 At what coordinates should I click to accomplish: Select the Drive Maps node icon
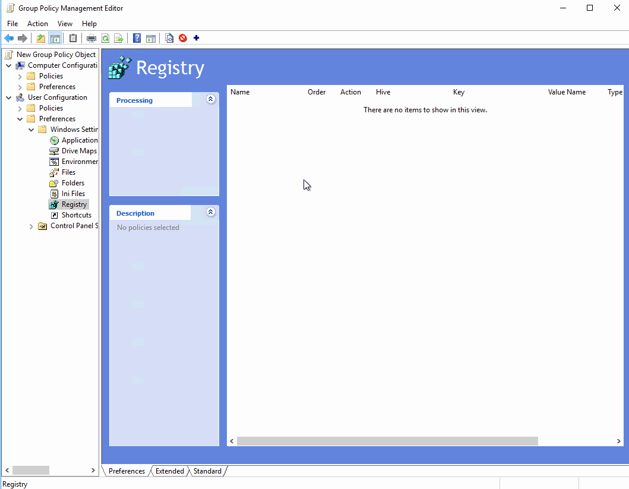click(x=54, y=151)
